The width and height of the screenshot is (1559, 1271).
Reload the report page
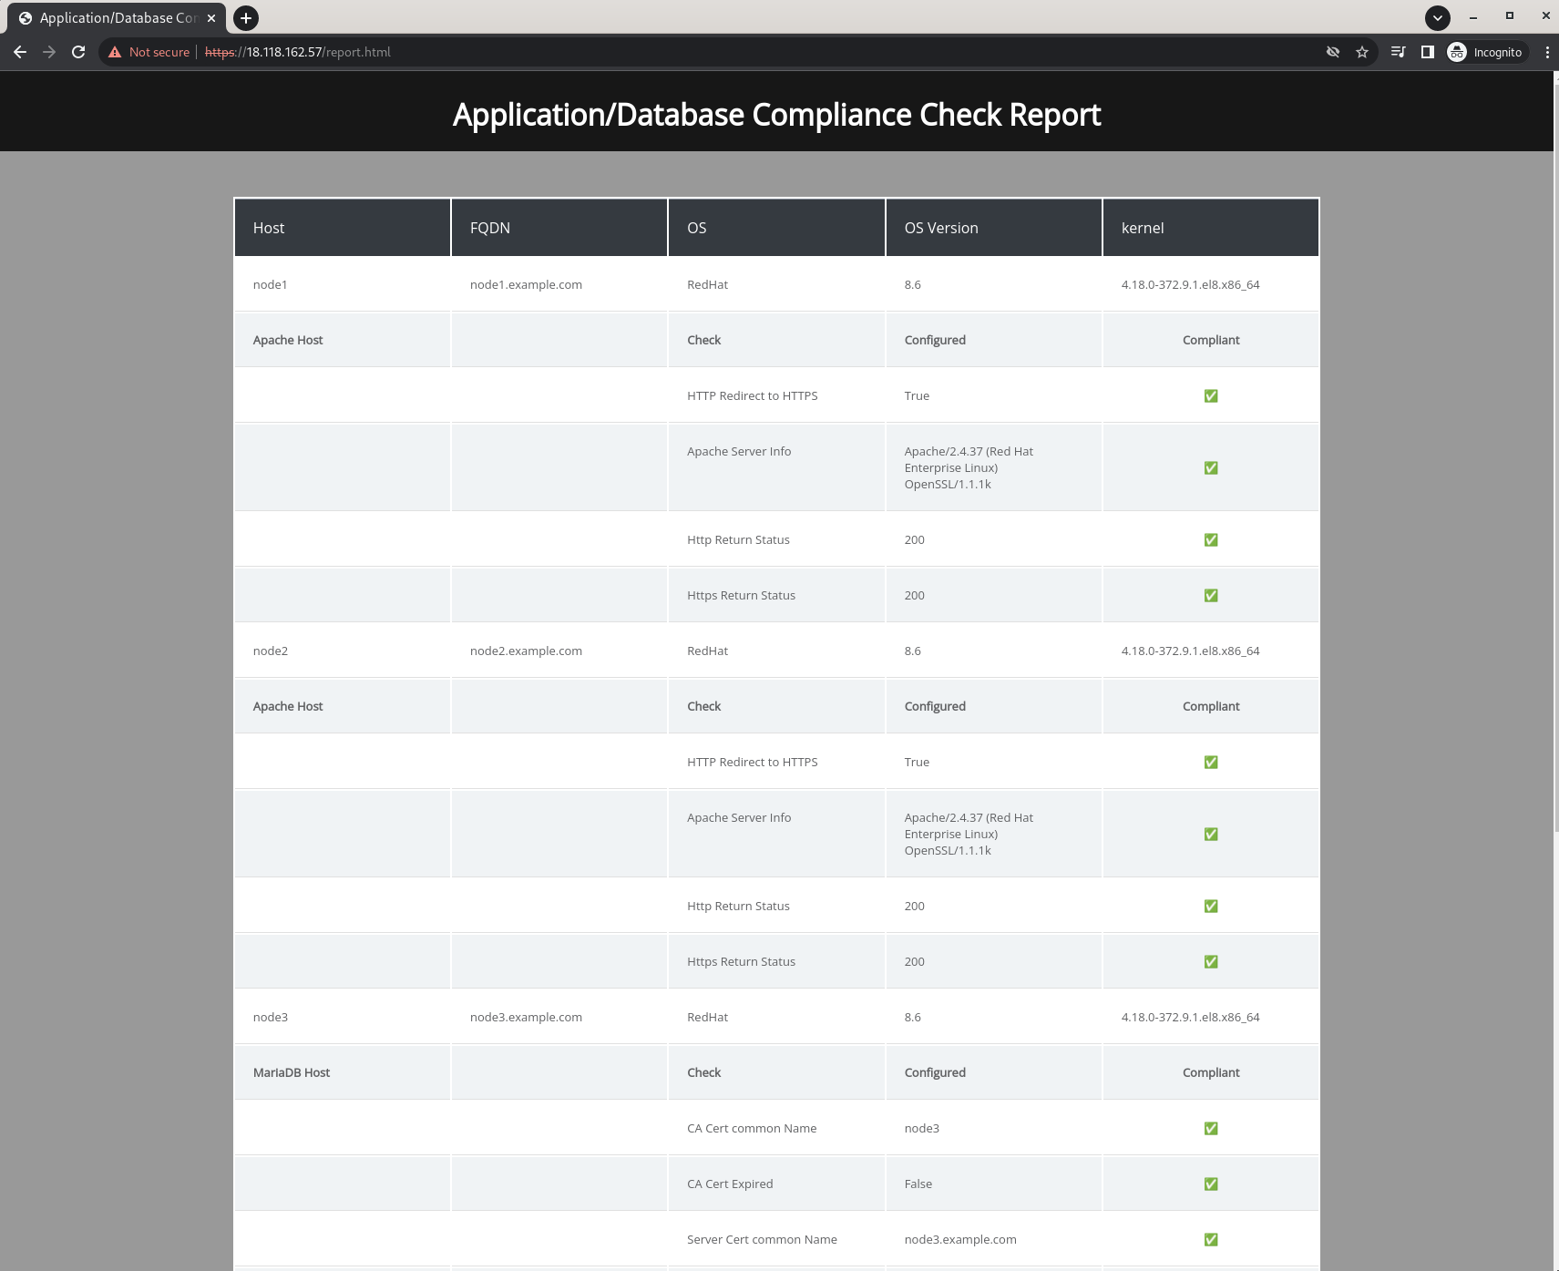pos(78,52)
